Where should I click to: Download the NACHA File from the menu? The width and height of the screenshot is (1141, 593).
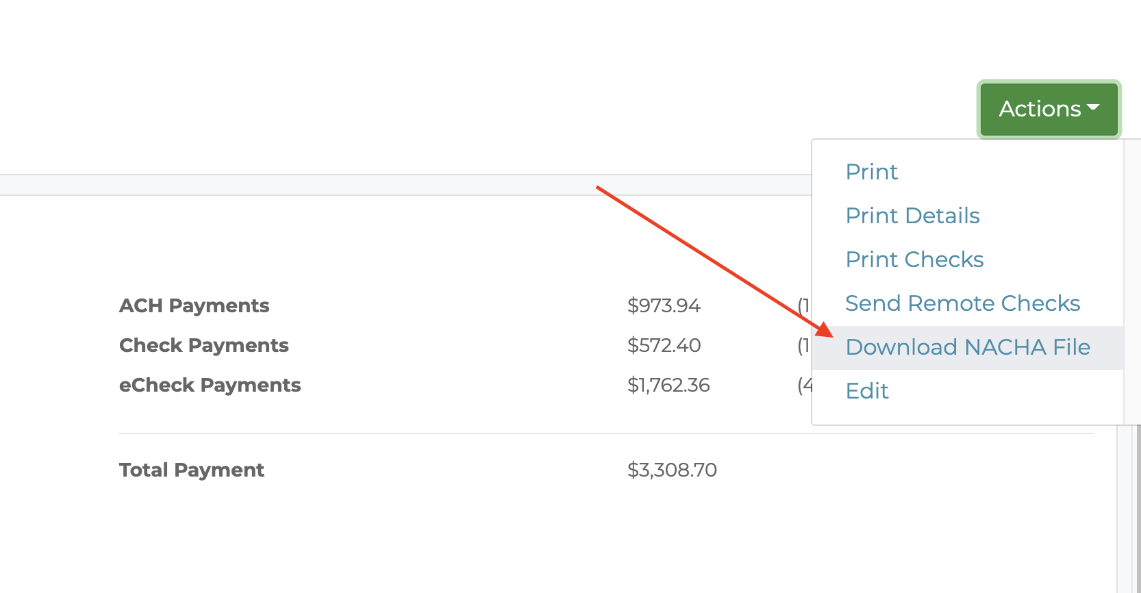click(967, 347)
